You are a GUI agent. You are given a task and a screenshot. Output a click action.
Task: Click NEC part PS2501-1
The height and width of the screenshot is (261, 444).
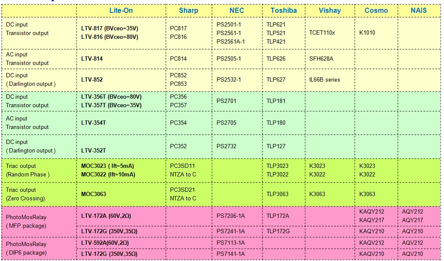coord(229,24)
